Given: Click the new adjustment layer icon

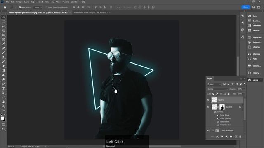Looking at the screenshot, I should [x=226, y=136].
